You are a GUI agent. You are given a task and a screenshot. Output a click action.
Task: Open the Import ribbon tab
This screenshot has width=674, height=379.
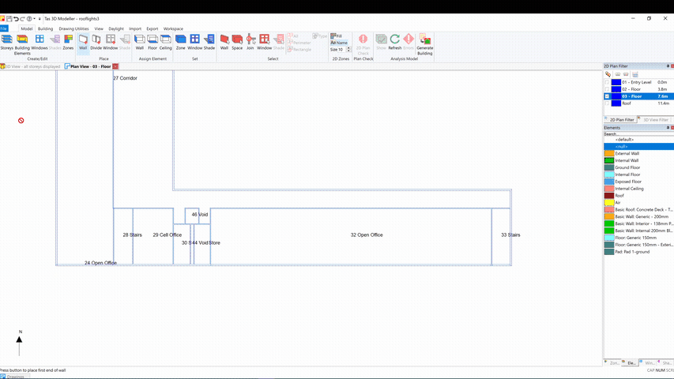pos(135,28)
